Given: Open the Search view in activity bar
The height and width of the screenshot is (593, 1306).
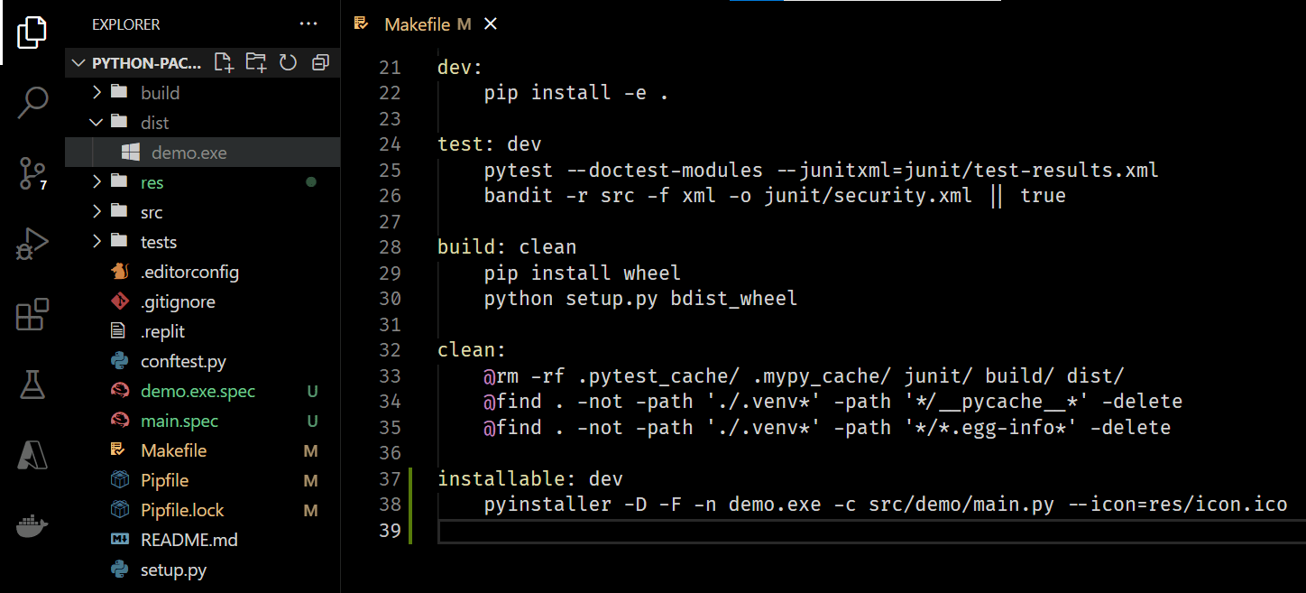Looking at the screenshot, I should [32, 103].
